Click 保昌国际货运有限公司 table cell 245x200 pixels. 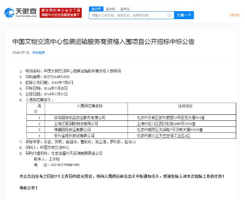pyautogui.click(x=72, y=130)
